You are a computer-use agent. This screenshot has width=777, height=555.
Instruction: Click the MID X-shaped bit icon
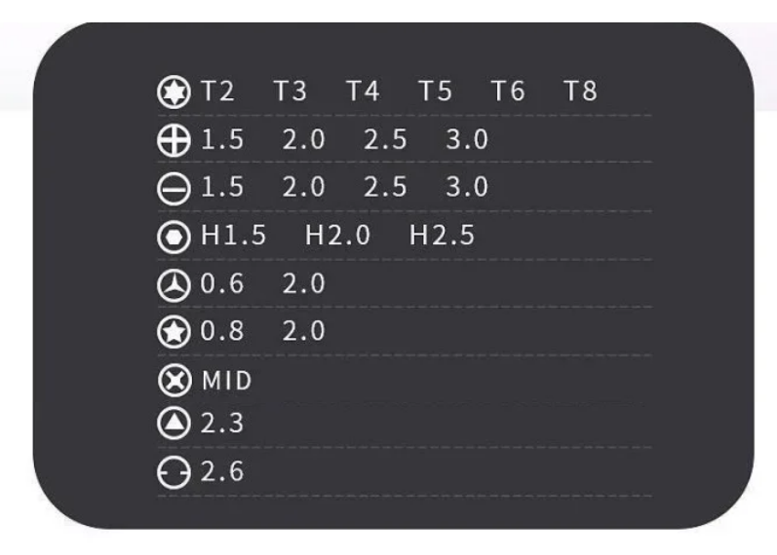click(175, 381)
